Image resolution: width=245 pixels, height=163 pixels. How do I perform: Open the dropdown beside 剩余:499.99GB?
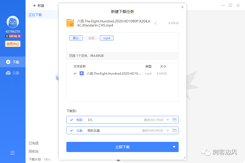[x=168, y=130]
